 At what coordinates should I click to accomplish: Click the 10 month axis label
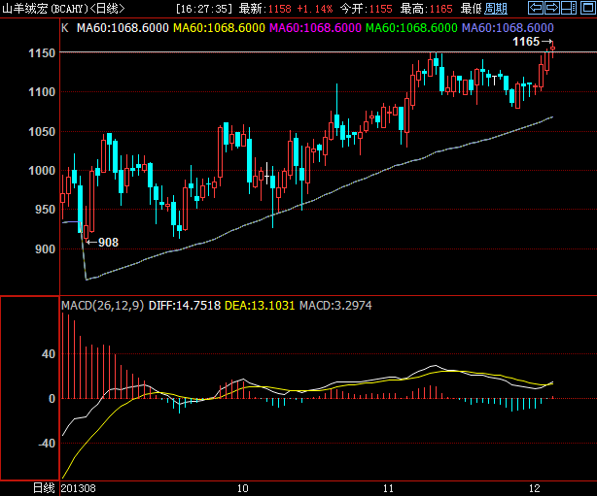(x=242, y=488)
